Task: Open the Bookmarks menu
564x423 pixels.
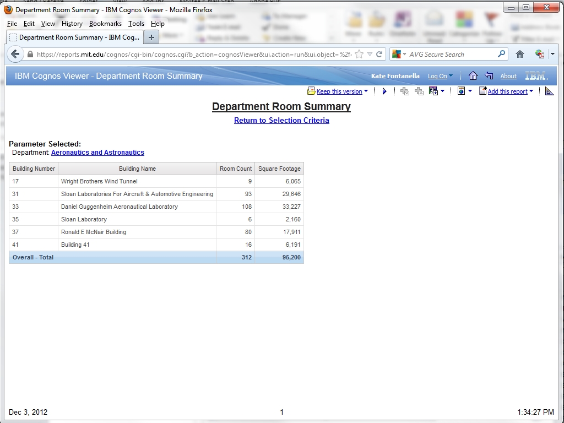Action: (105, 24)
